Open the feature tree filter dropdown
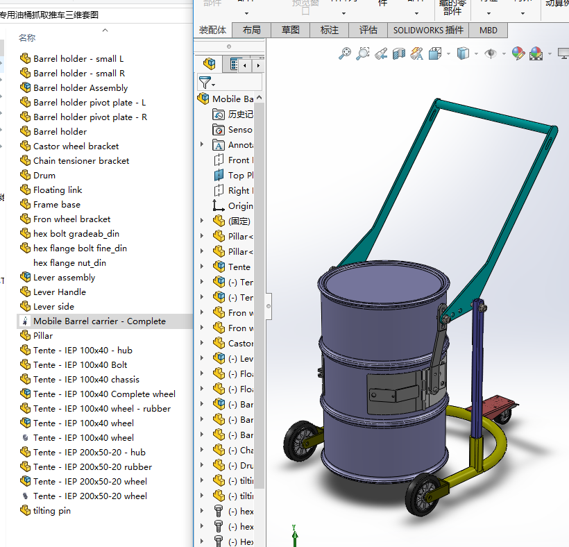Screen dimensions: 569x547 click(x=206, y=83)
